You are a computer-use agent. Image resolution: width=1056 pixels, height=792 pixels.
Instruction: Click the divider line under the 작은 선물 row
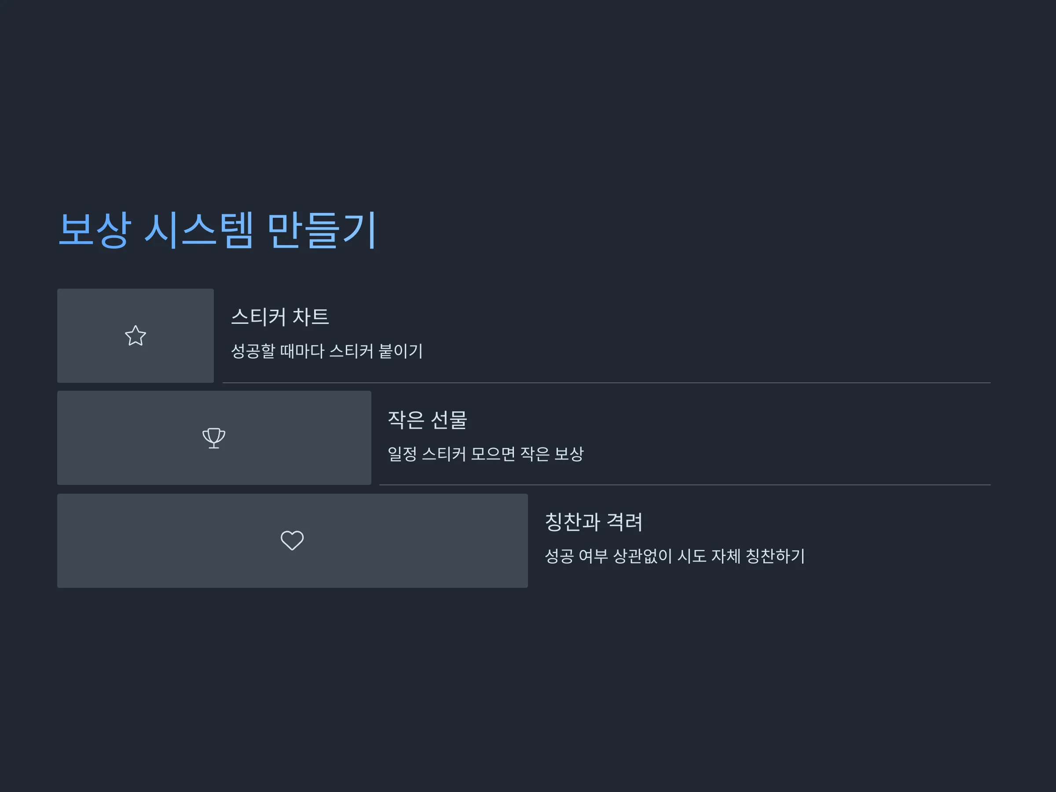point(685,485)
